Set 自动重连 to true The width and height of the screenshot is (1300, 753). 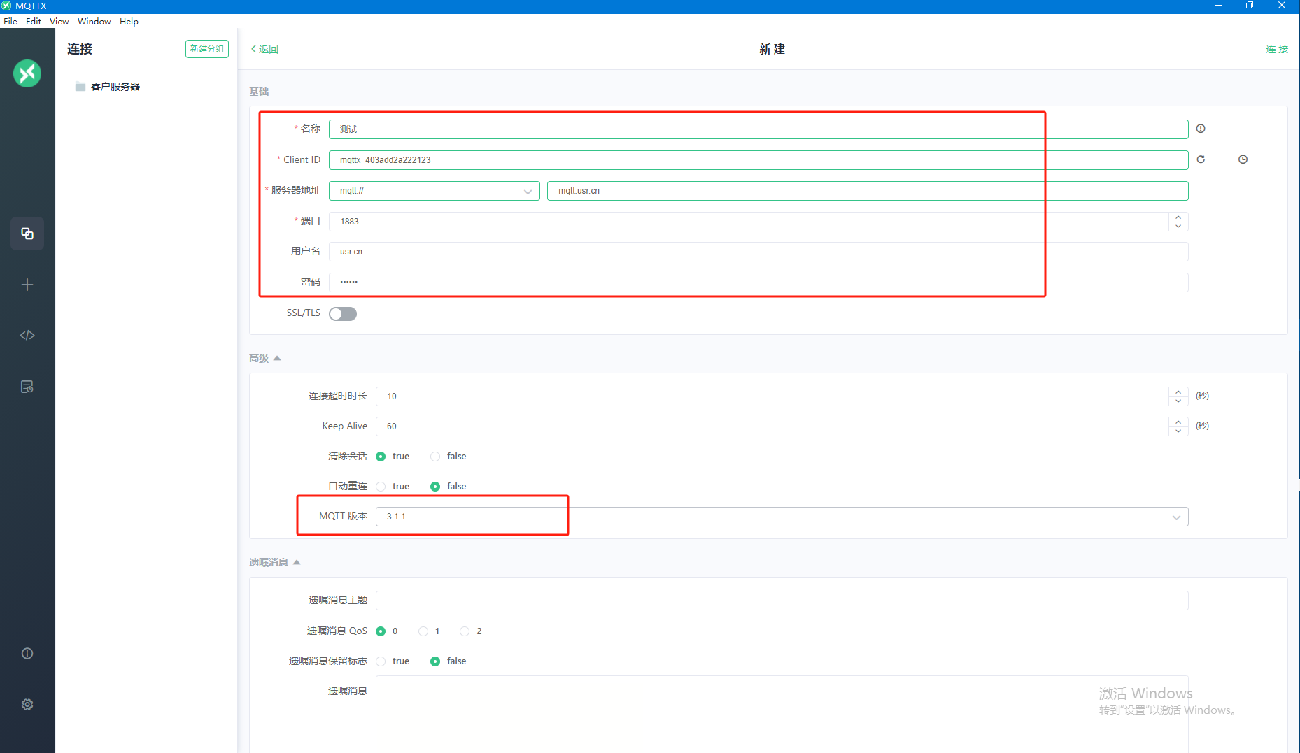click(x=381, y=487)
